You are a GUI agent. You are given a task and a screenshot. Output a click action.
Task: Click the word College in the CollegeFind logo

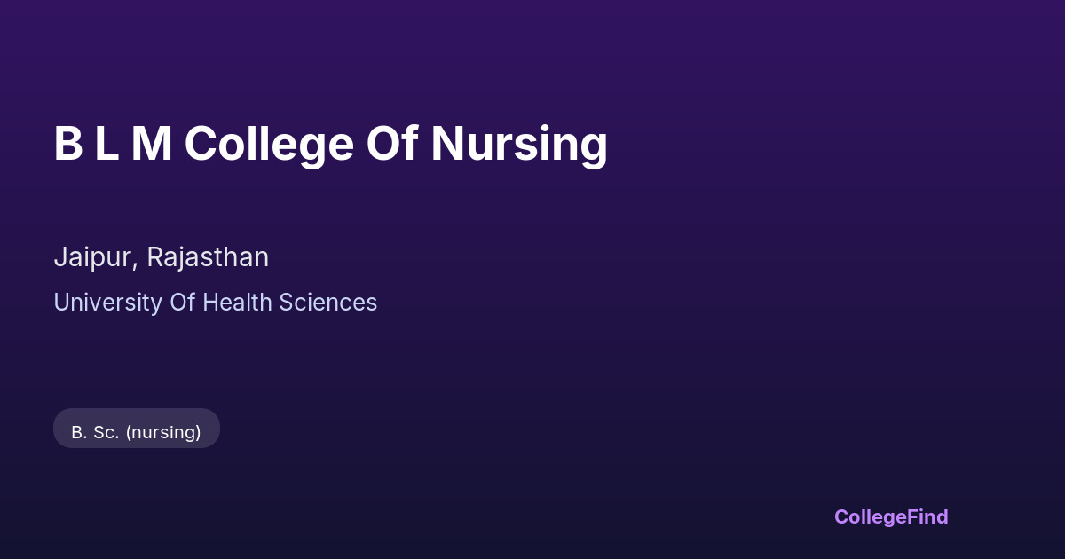tap(872, 516)
